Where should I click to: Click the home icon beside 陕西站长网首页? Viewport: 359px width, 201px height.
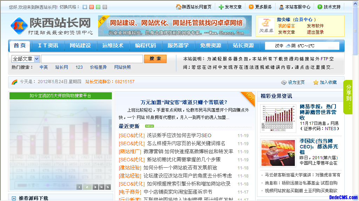[x=179, y=7]
